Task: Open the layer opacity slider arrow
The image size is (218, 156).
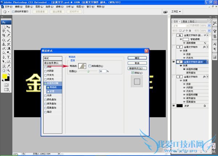Action: (x=209, y=25)
